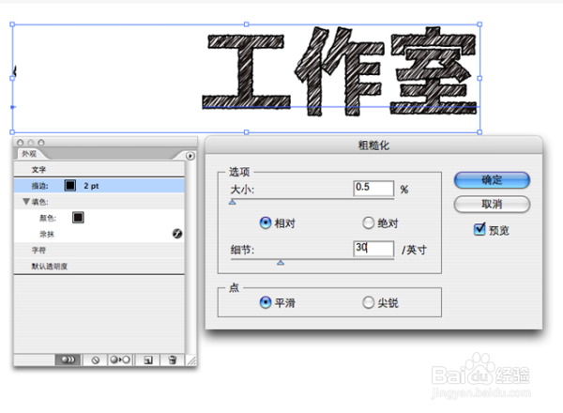Image resolution: width=563 pixels, height=413 pixels.
Task: Collapse the 填色 disclosure triangle
Action: pyautogui.click(x=26, y=202)
